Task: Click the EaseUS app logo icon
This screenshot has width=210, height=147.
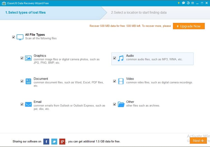Action: (4, 3)
